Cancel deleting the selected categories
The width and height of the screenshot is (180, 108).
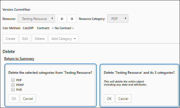(x=28, y=98)
